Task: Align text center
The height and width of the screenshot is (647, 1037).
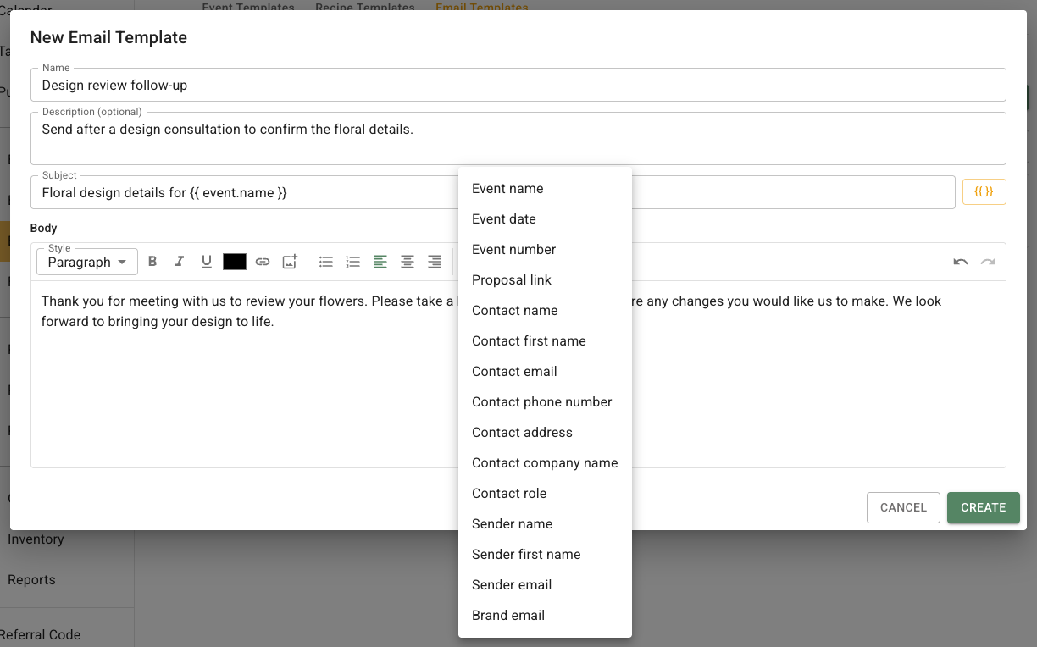Action: (408, 262)
